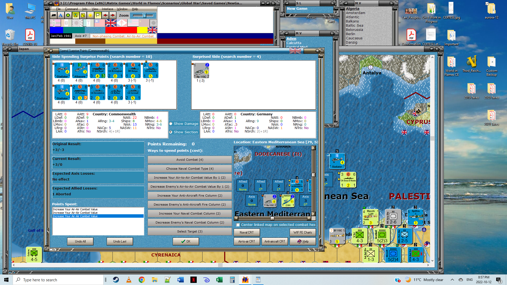The height and width of the screenshot is (285, 507).
Task: Click the Undo Last button
Action: coord(120,241)
